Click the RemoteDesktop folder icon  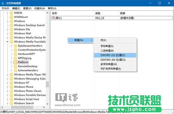pos(15,66)
